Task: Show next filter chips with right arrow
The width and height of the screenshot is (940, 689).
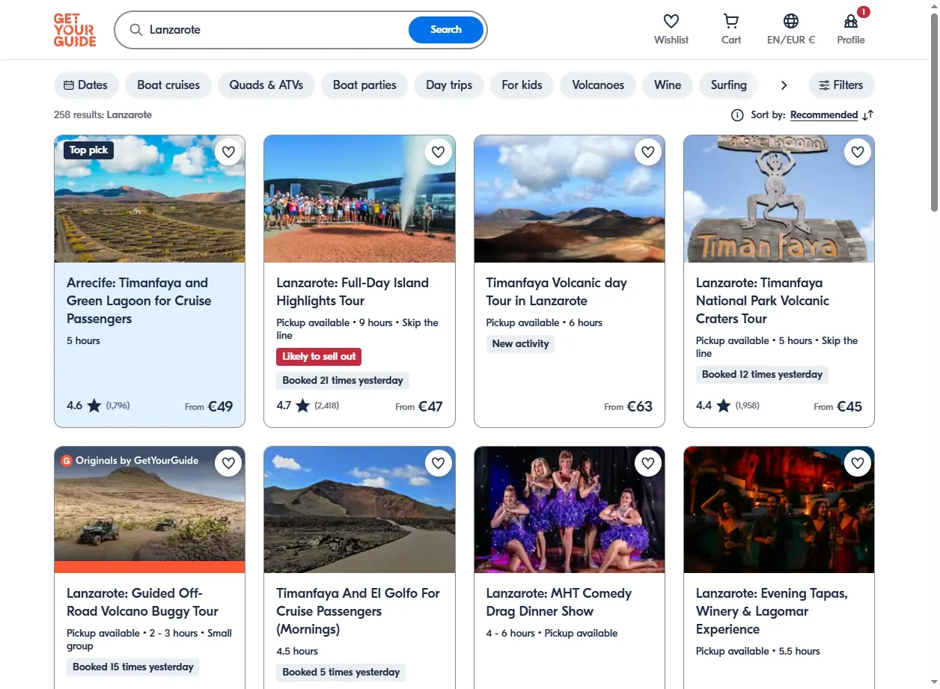Action: pyautogui.click(x=784, y=85)
